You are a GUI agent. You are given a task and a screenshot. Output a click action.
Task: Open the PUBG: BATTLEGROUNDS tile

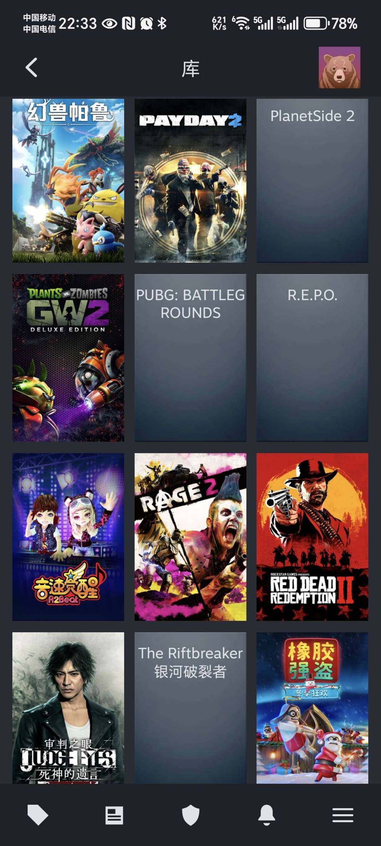(190, 358)
